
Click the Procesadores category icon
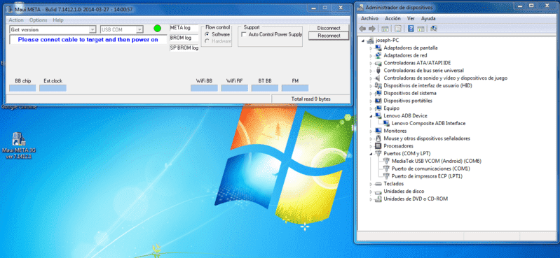click(378, 145)
